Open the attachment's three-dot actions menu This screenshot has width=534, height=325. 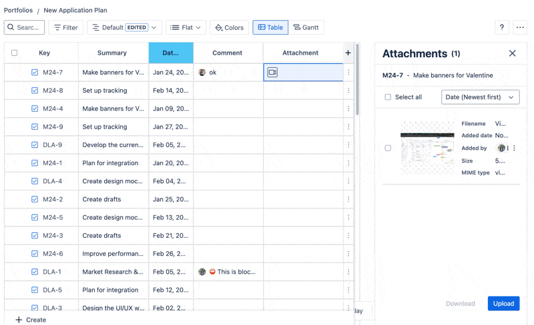514,149
